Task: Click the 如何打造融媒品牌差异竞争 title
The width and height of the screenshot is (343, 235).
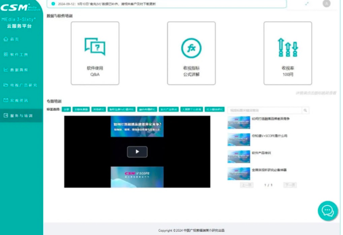Action: click(x=271, y=119)
